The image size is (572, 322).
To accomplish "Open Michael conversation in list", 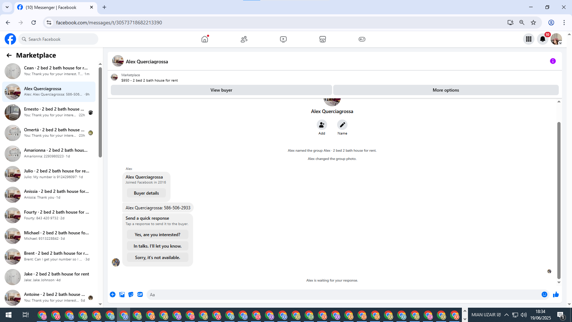I will [x=49, y=235].
